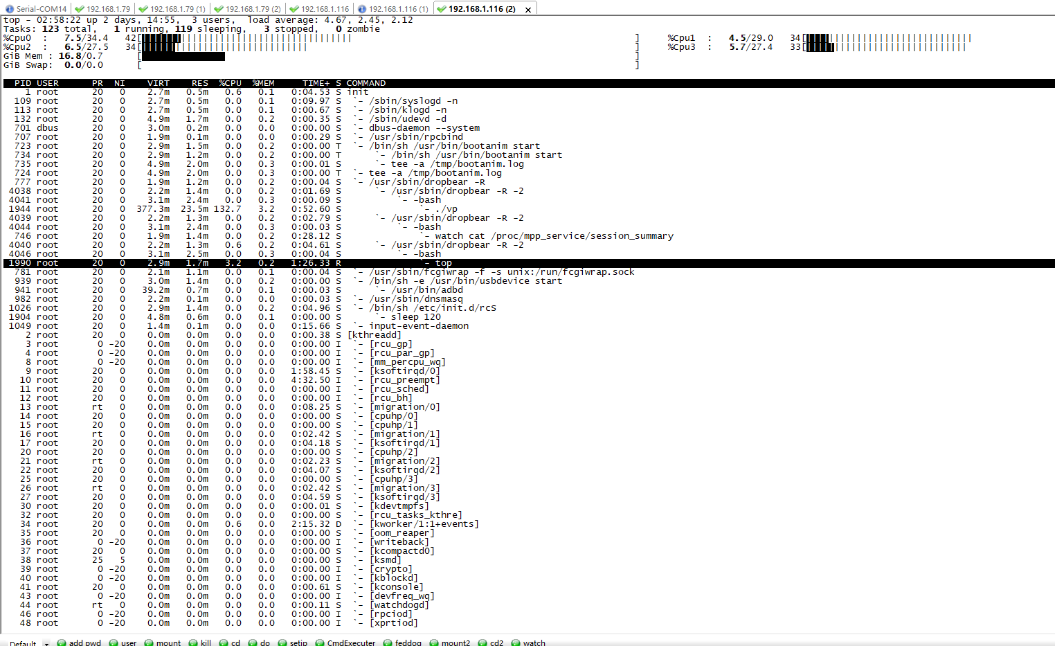Click the input-event-daemon process line
This screenshot has width=1055, height=646.
coord(529,326)
